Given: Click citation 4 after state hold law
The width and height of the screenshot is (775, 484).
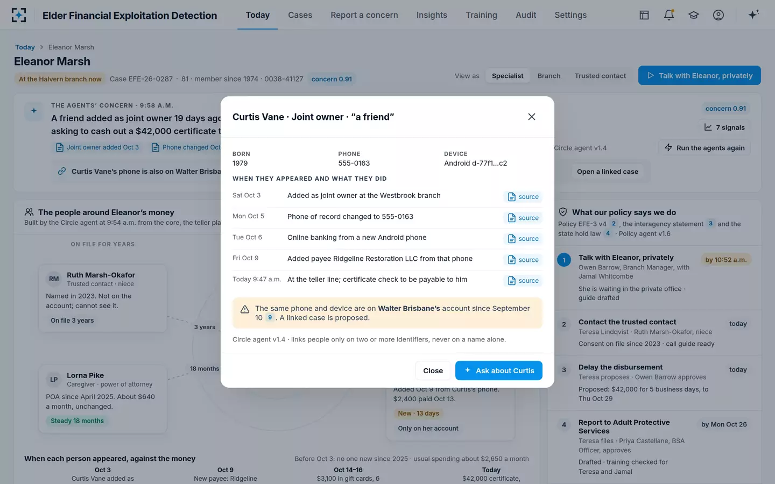Looking at the screenshot, I should click(x=608, y=233).
